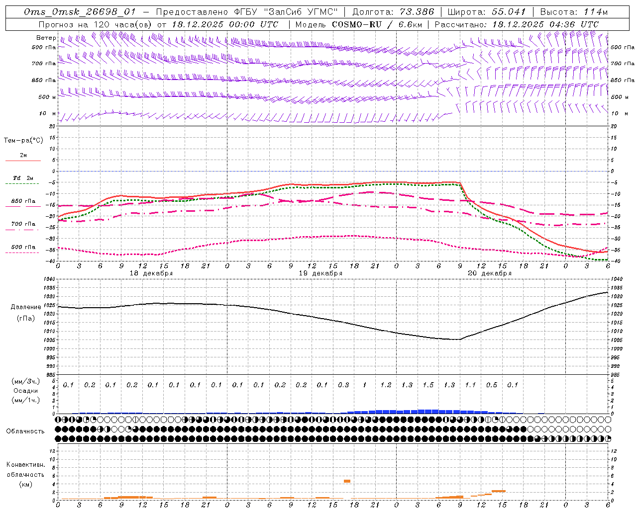
Task: Click the "Давление" pressure panel label
Action: [26, 307]
